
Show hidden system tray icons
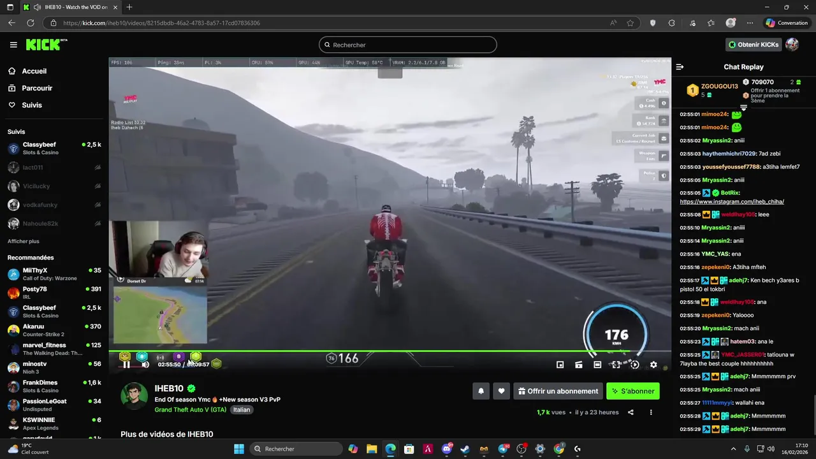click(733, 449)
